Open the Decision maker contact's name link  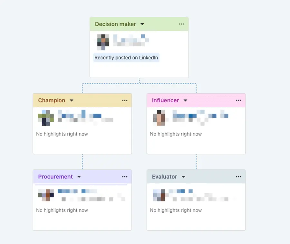(x=129, y=39)
